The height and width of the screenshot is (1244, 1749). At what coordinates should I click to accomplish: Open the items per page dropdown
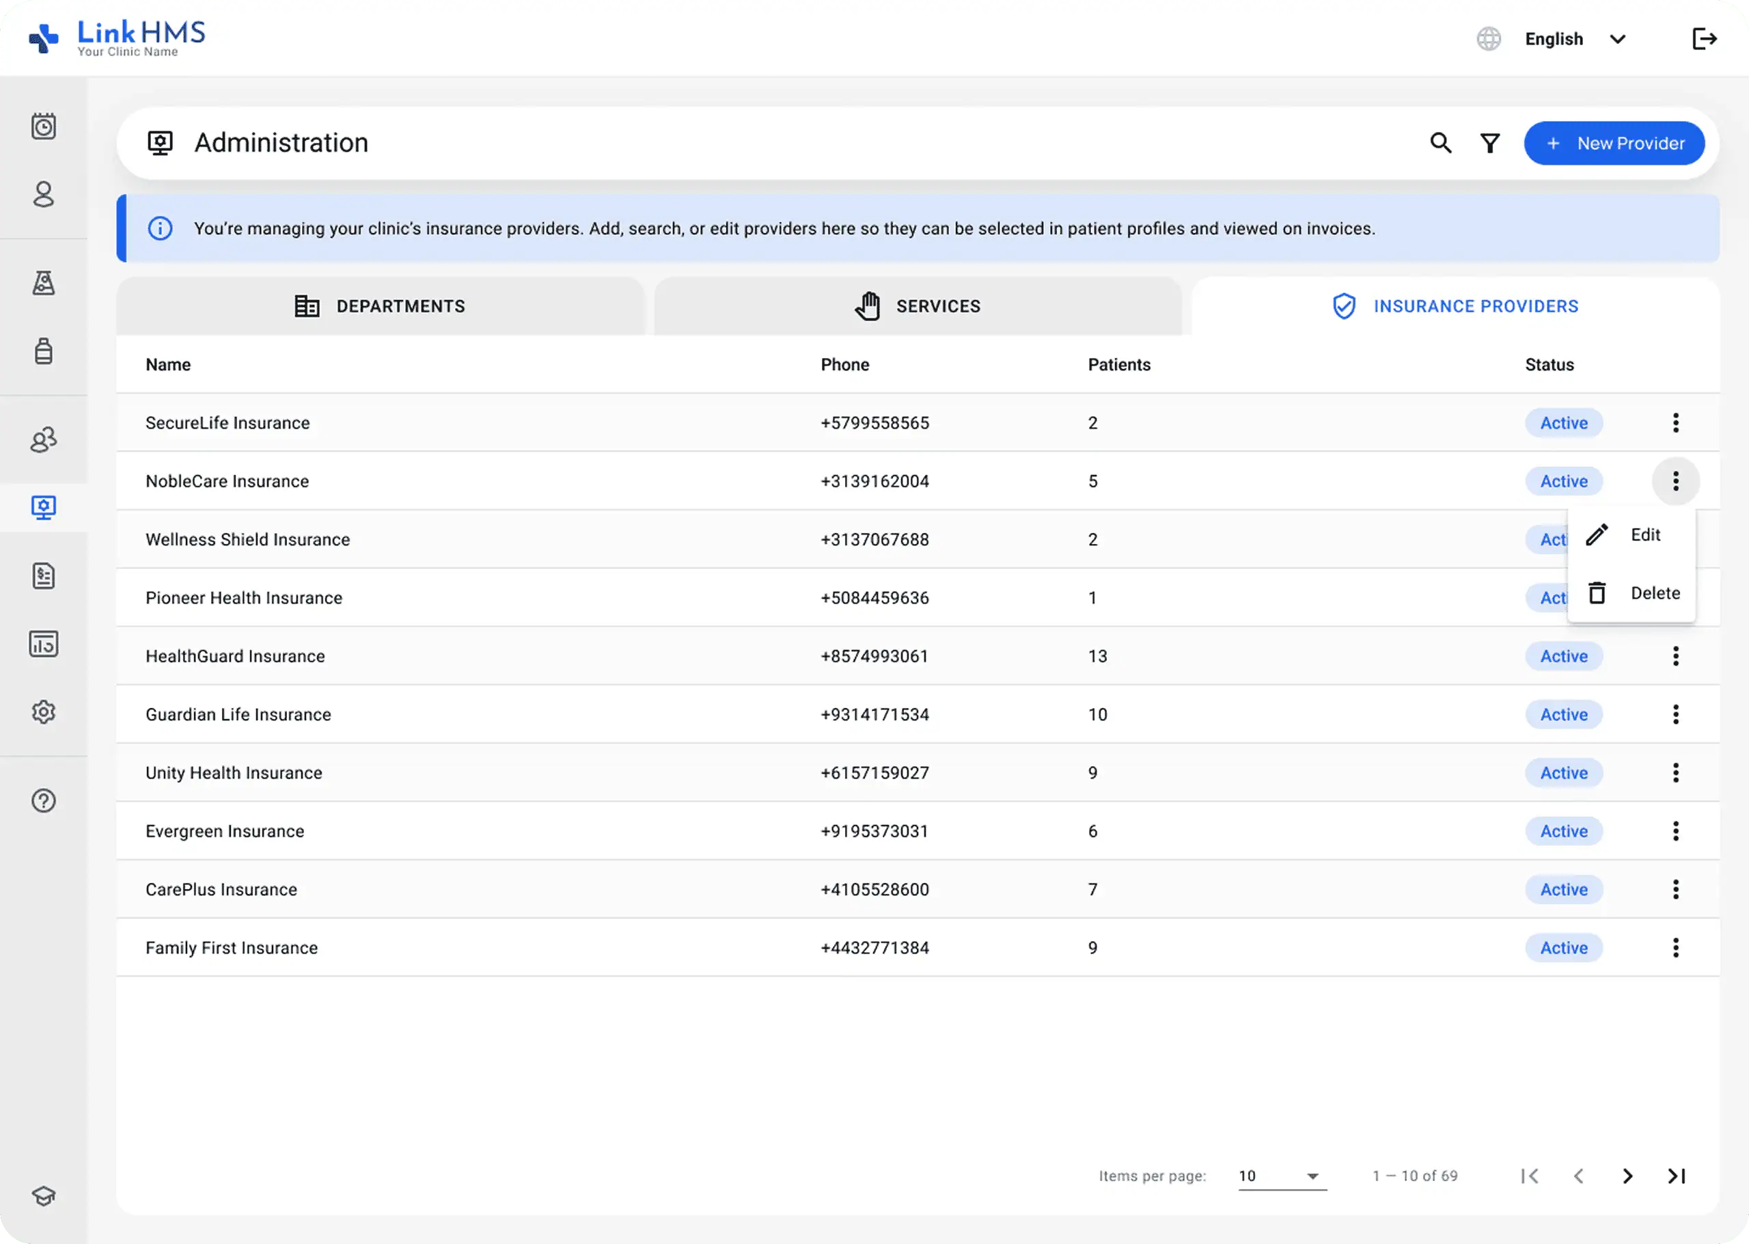pos(1282,1176)
